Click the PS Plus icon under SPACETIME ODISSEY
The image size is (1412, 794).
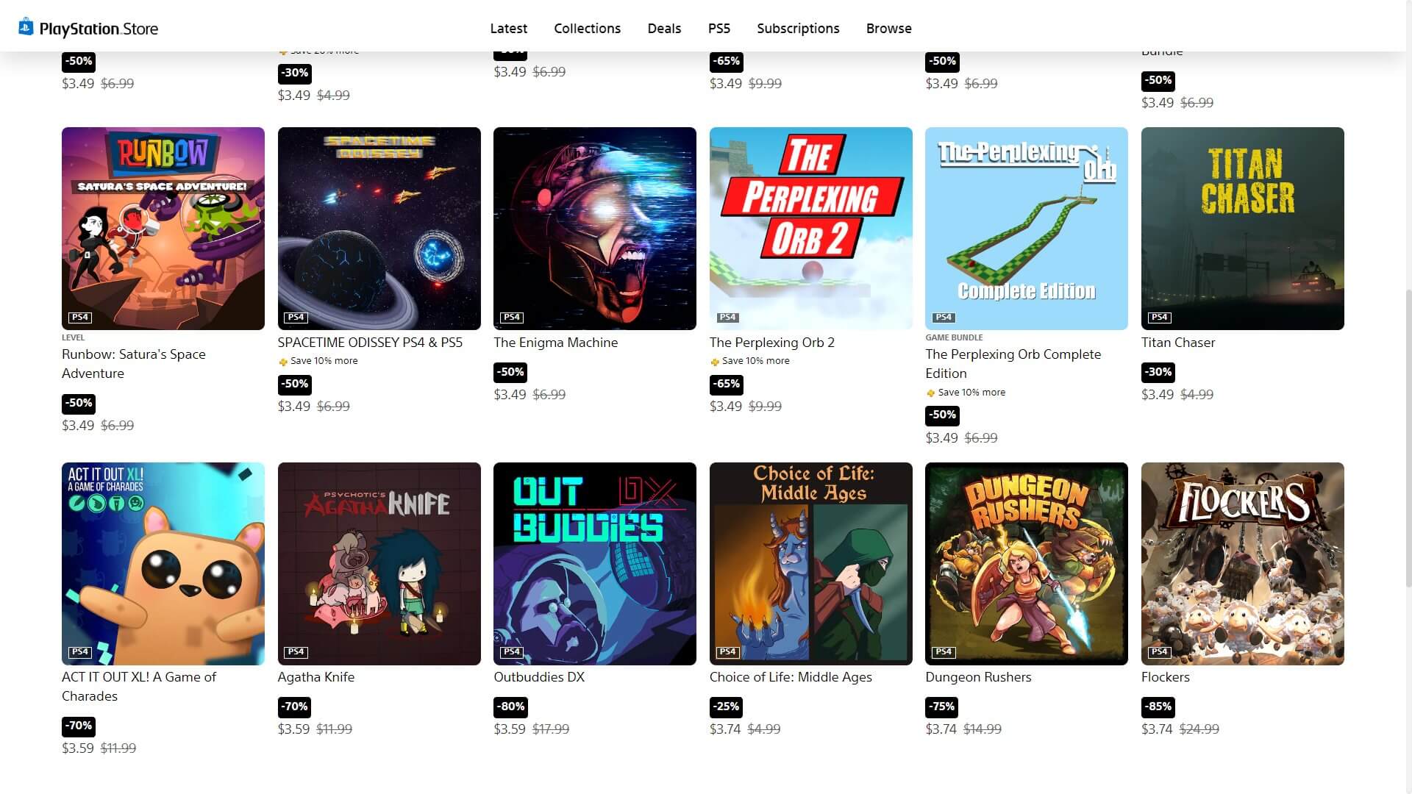point(283,362)
